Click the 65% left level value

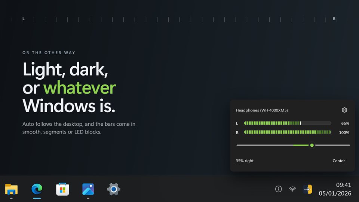(345, 123)
